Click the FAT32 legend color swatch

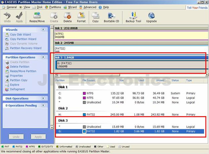pos(13,147)
